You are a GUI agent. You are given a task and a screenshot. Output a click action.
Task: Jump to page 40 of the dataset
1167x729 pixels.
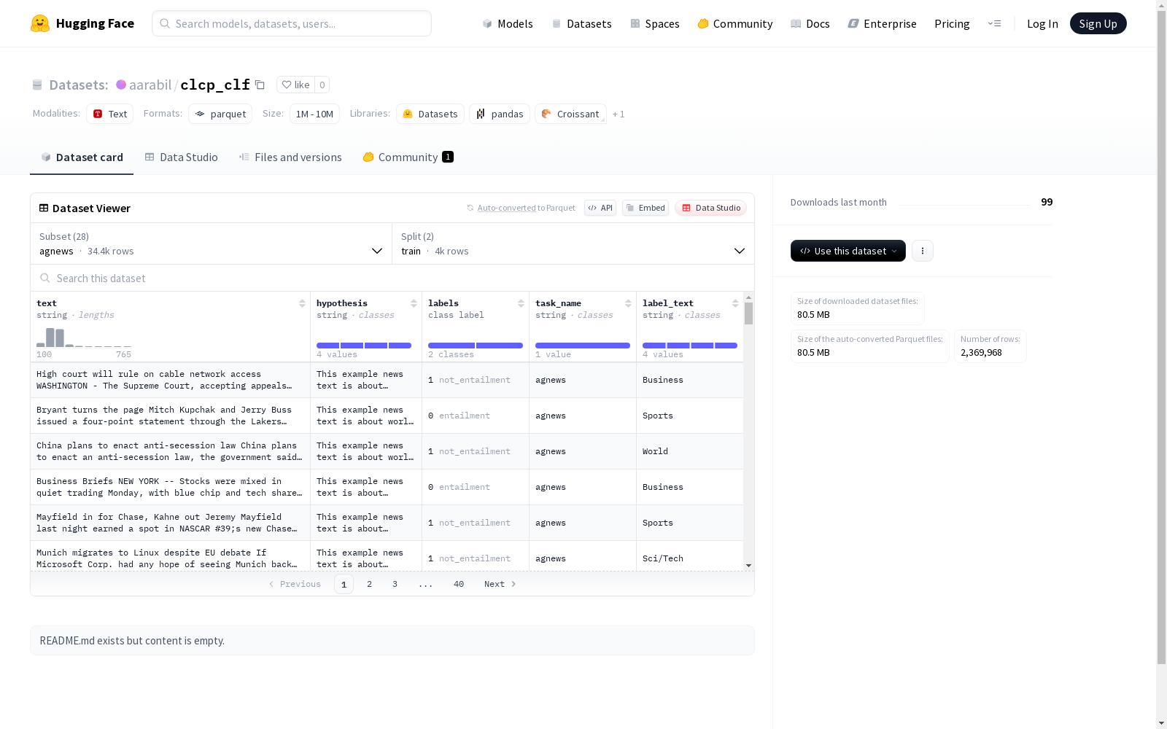pos(459,584)
